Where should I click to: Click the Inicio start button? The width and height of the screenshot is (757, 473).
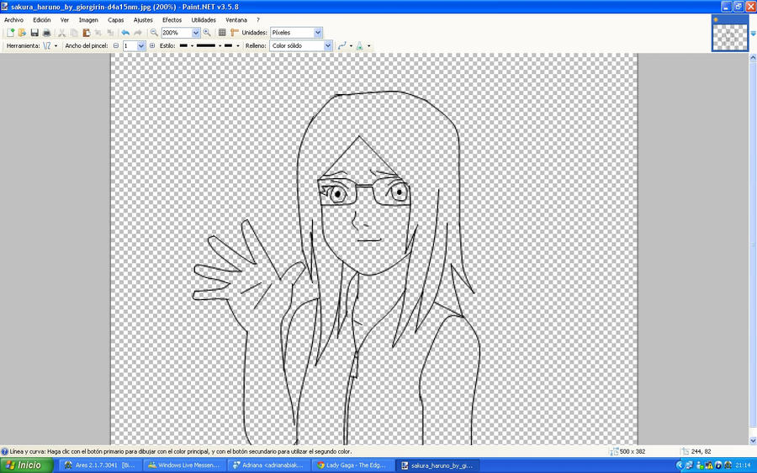click(x=27, y=465)
